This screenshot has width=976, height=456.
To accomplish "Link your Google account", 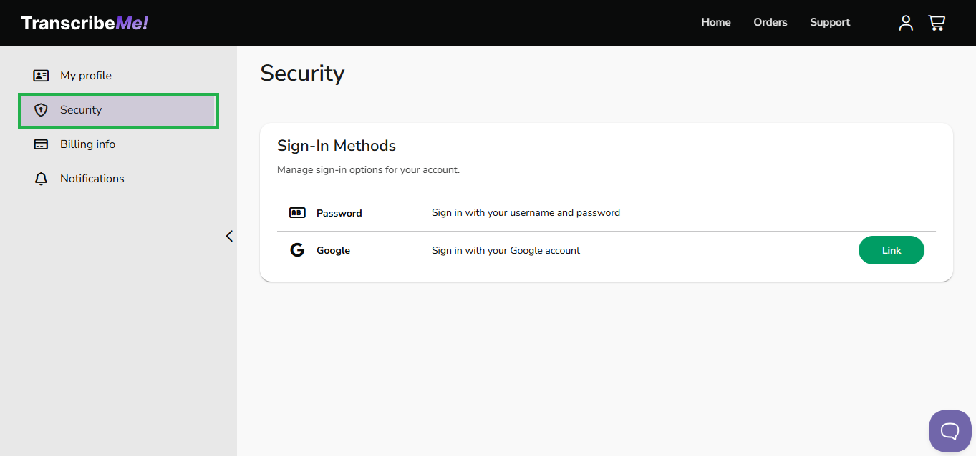I will pyautogui.click(x=891, y=249).
